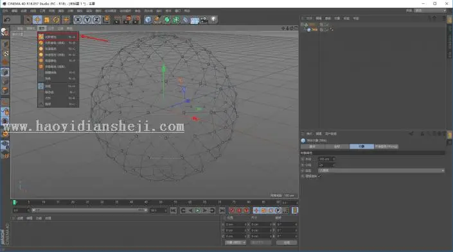This screenshot has width=453, height=252.
Task: Click the X Position field in the Coordinates panel
Action: point(235,224)
